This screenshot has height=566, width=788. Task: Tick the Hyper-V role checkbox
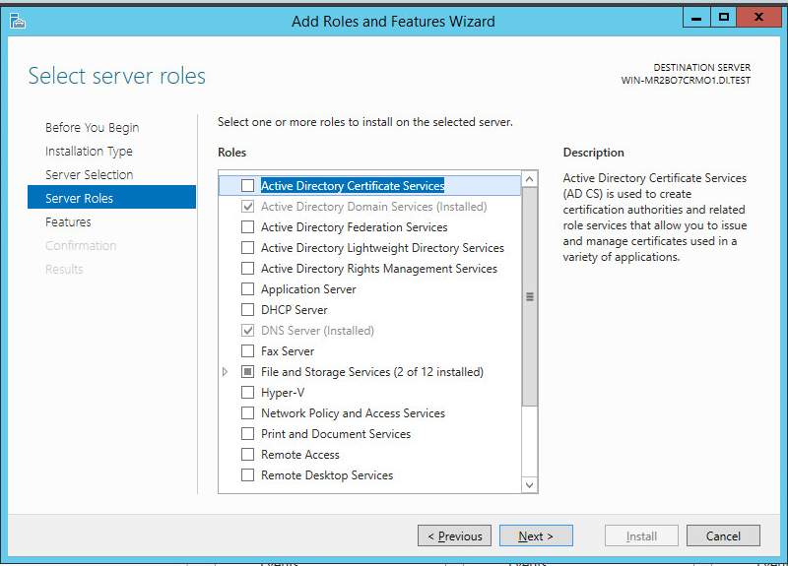point(247,393)
